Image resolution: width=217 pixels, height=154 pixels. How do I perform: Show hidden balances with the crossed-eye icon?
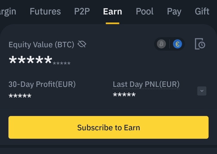[82, 44]
